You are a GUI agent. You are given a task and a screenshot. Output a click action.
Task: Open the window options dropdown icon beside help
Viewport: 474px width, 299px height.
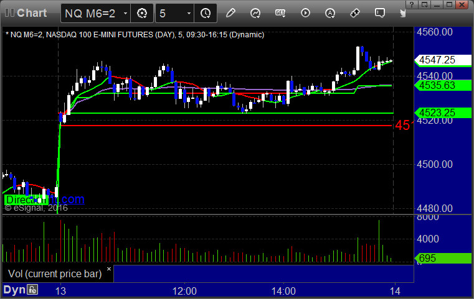pos(425,4)
